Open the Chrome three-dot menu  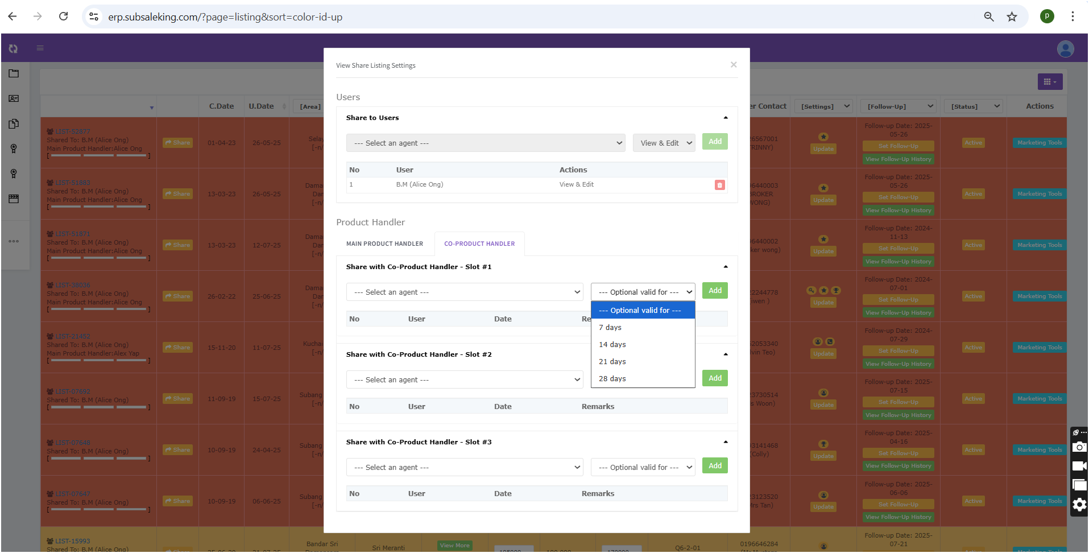pyautogui.click(x=1073, y=16)
